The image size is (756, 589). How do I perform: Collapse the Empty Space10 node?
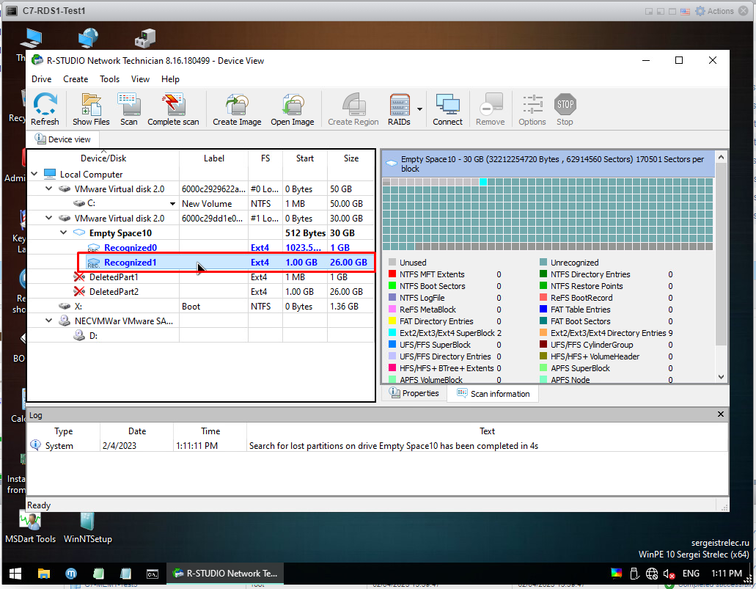64,233
